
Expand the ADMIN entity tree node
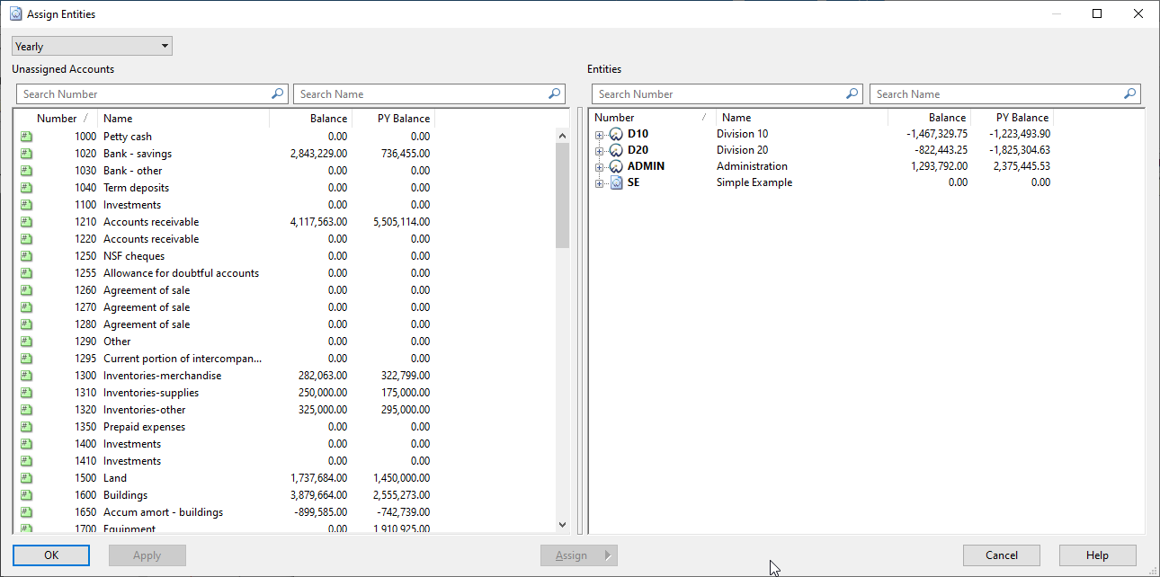pos(599,166)
